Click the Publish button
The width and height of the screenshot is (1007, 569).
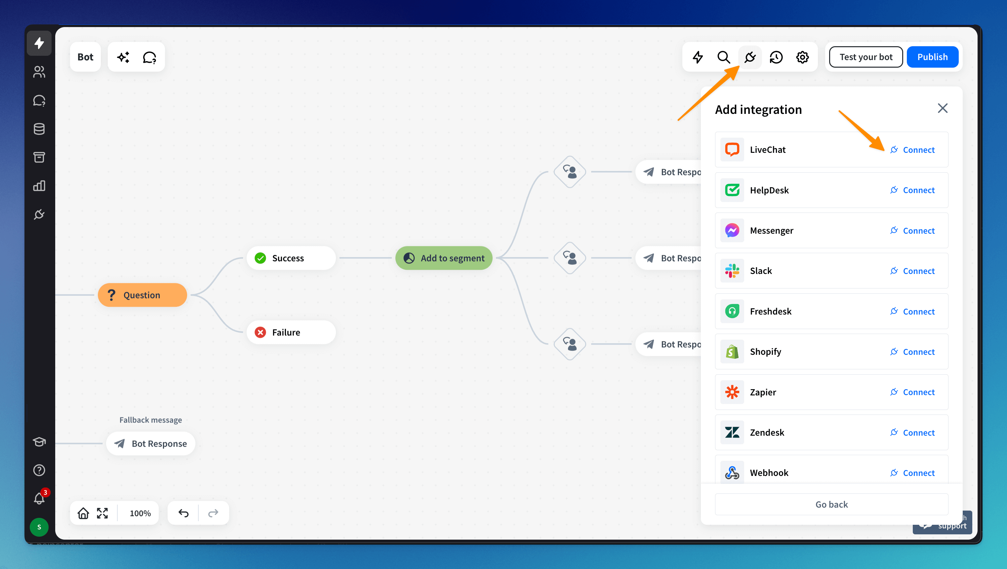(932, 57)
